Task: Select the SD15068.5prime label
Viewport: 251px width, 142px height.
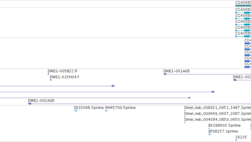Action: tap(89, 107)
